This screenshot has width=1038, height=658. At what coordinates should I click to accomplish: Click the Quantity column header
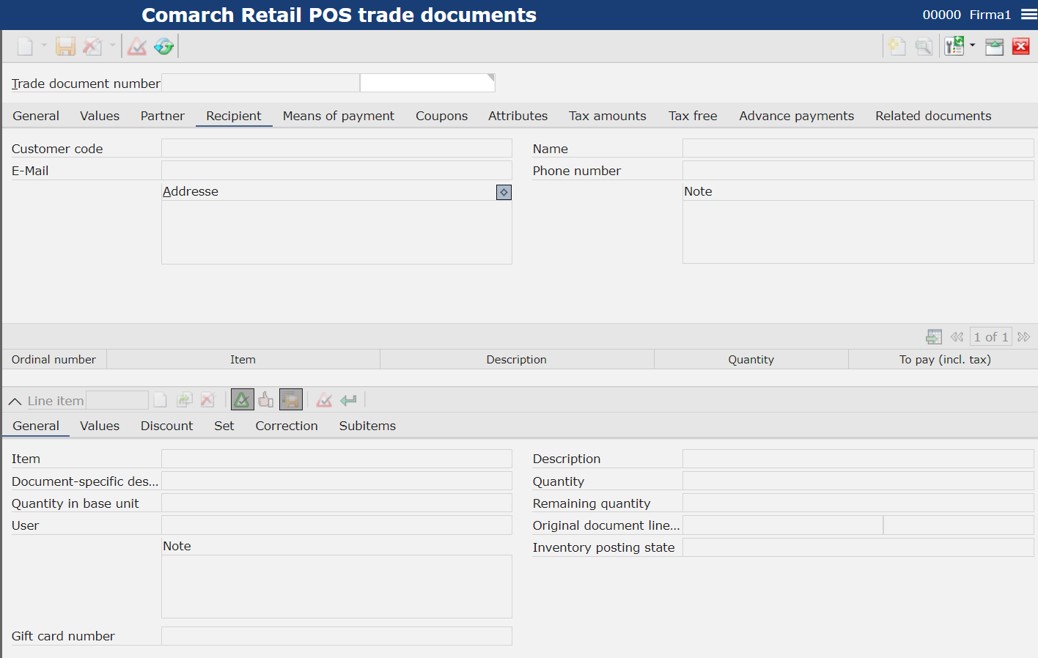[x=751, y=359]
